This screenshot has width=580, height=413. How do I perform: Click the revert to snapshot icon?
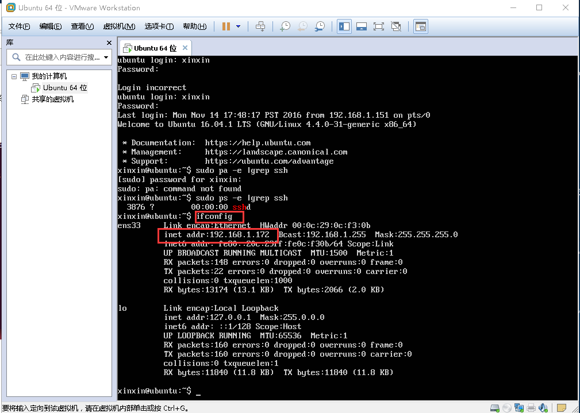click(x=302, y=26)
